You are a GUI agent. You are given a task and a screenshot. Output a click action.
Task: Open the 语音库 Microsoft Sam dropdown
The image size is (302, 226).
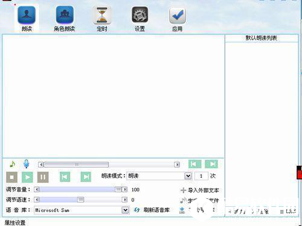coord(125,210)
